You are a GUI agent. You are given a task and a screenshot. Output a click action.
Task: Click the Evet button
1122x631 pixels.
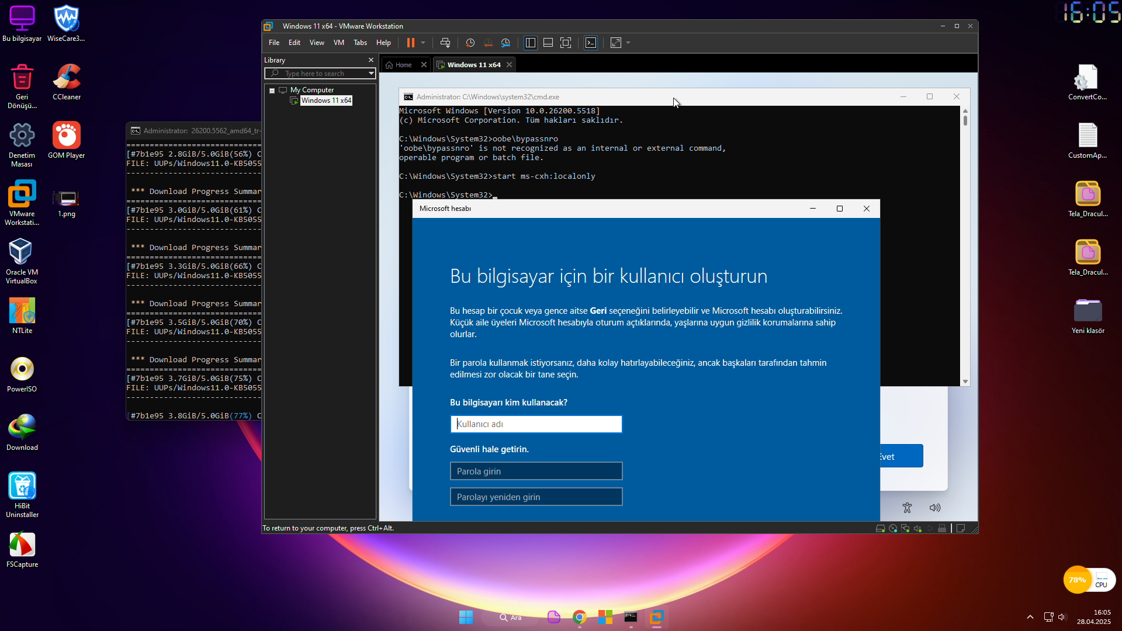(x=901, y=456)
